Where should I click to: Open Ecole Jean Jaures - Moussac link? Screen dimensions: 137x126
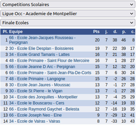click(40, 85)
